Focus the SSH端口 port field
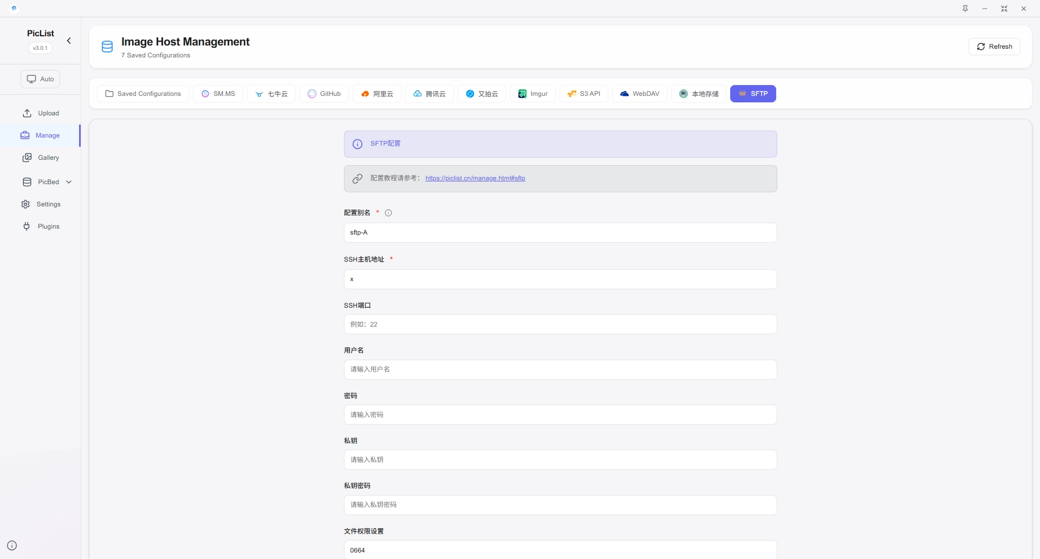The width and height of the screenshot is (1040, 559). (560, 324)
